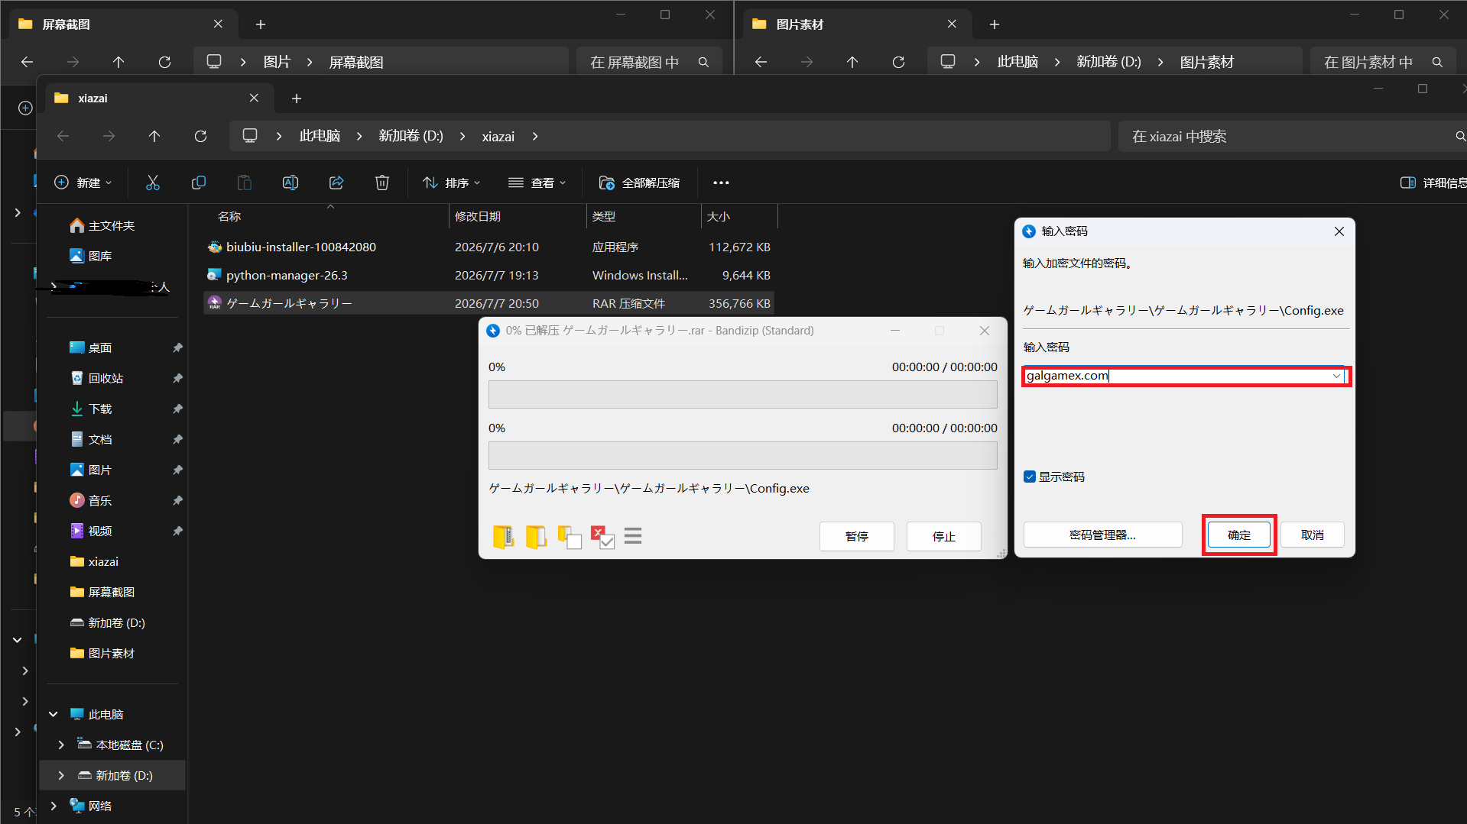Screen dimensions: 1467x824
Task: Click the back arrow in xiazai window
Action: click(x=63, y=136)
